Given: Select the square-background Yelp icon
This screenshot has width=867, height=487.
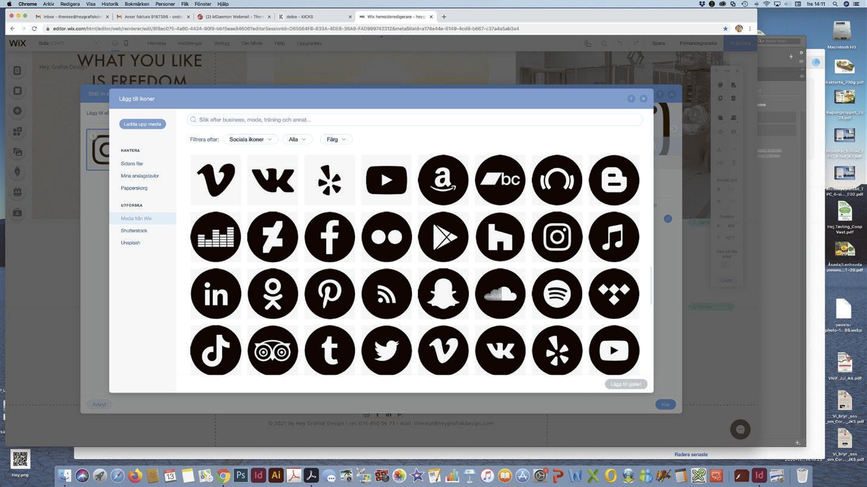Looking at the screenshot, I should [x=329, y=180].
